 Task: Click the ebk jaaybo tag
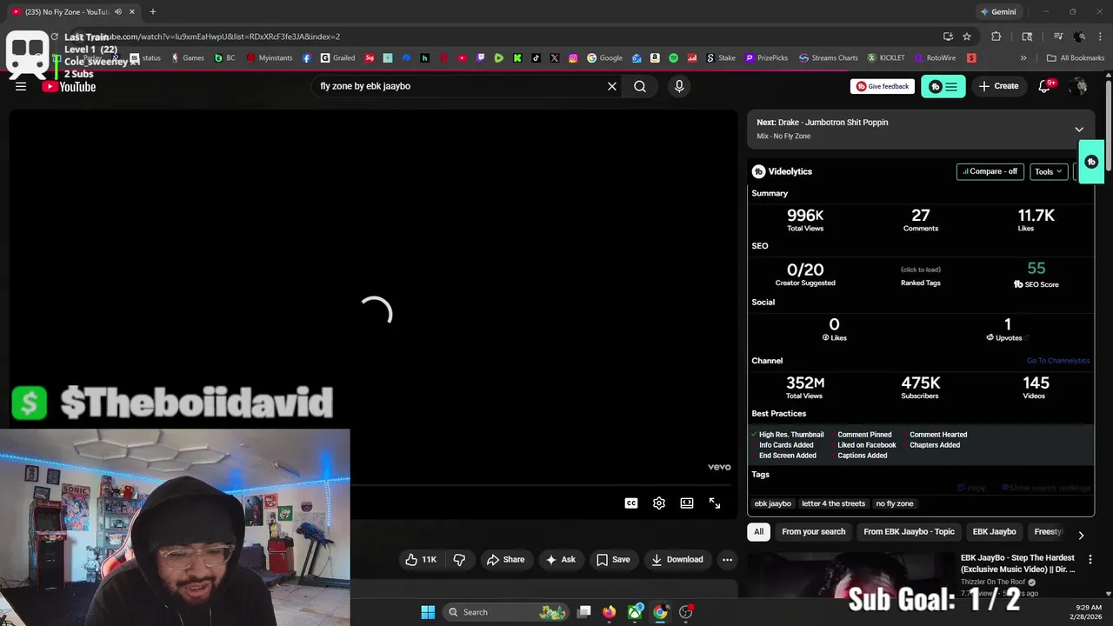click(x=773, y=503)
